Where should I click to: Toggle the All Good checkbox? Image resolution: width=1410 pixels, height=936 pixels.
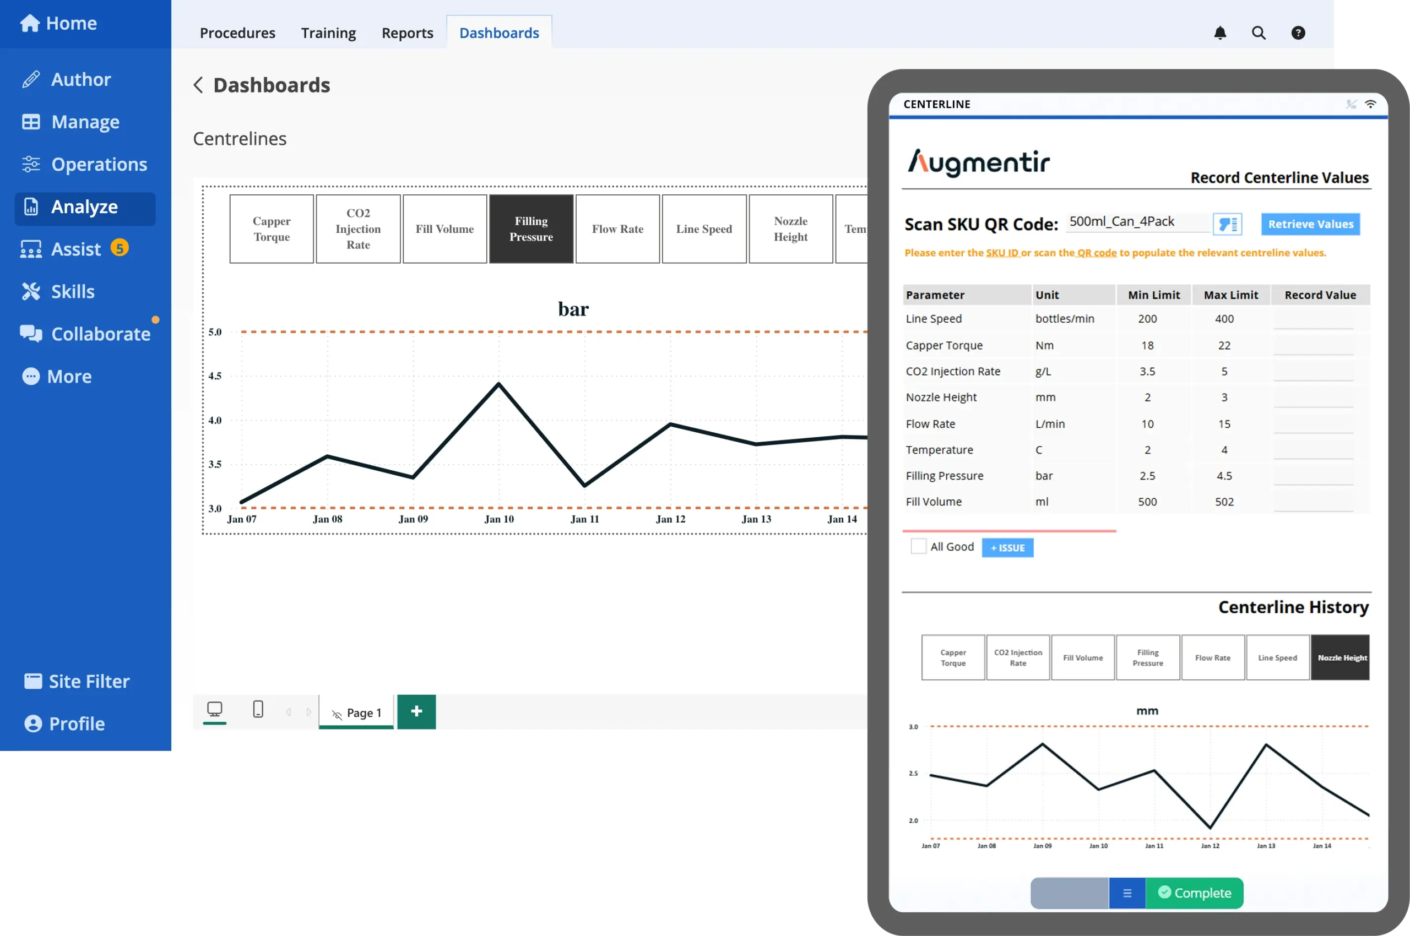pos(916,546)
